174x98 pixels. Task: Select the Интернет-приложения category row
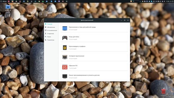point(94,57)
